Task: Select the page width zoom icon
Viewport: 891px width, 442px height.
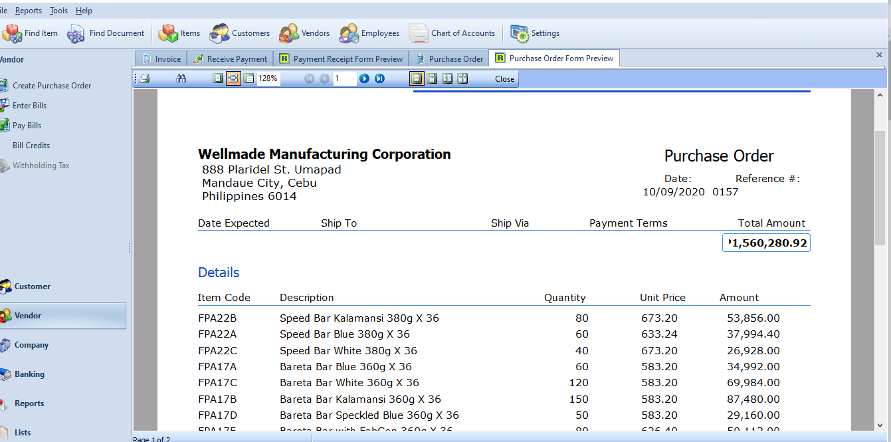Action: tap(233, 78)
